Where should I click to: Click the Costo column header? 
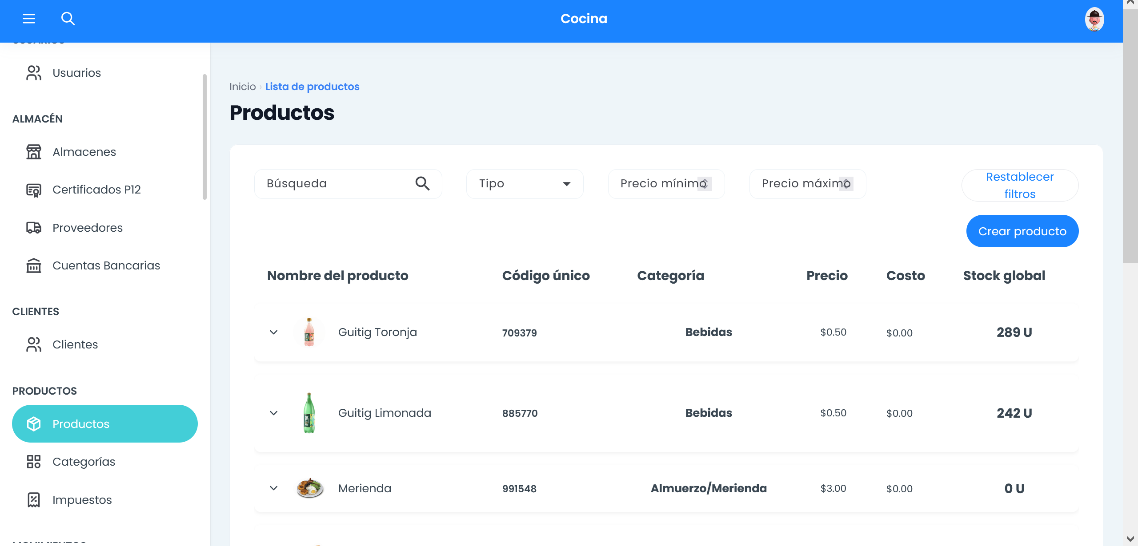[x=906, y=276]
